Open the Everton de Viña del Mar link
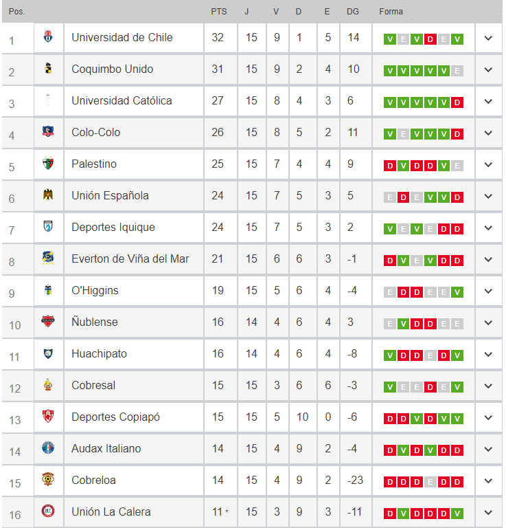Screen dimensions: 506x528 pyautogui.click(x=130, y=259)
